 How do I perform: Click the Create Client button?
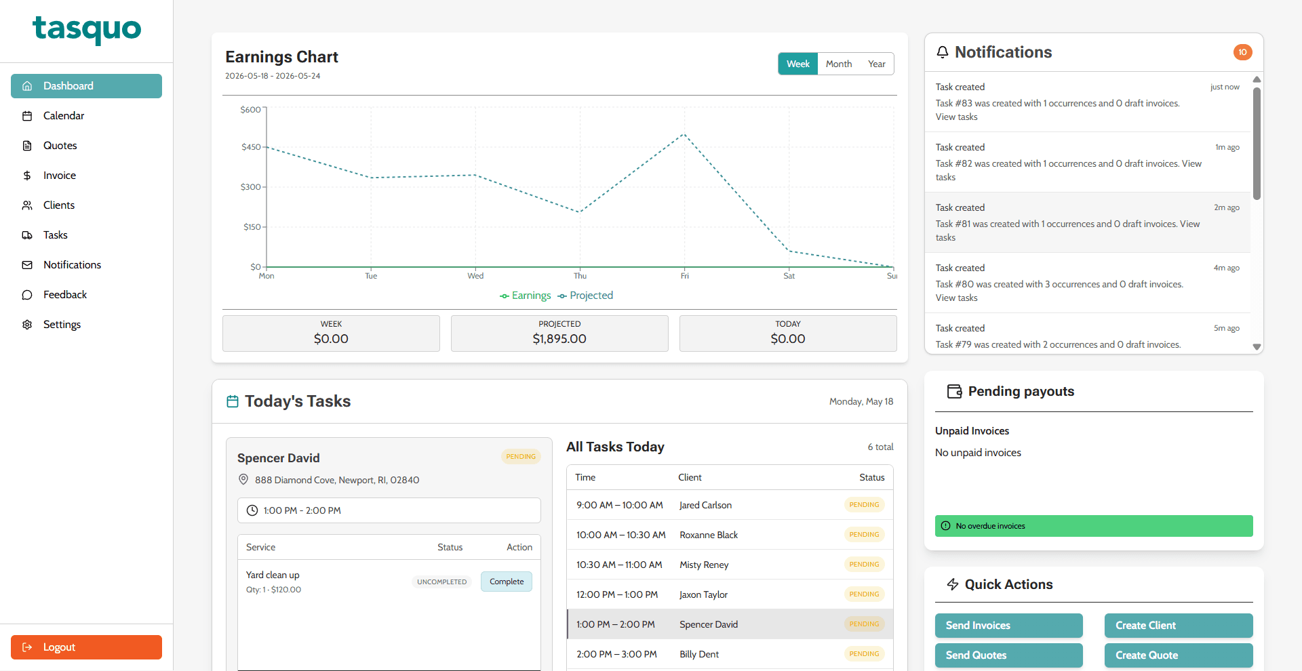[x=1179, y=626]
